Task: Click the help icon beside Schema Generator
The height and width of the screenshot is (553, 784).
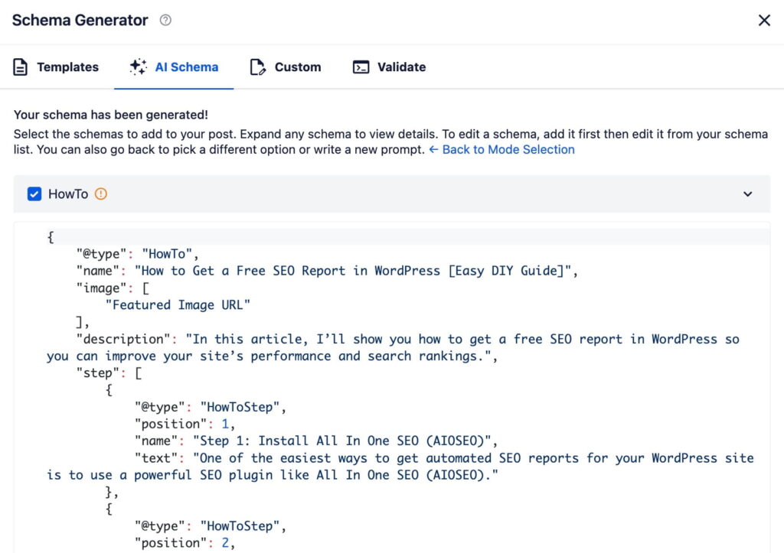Action: click(165, 21)
